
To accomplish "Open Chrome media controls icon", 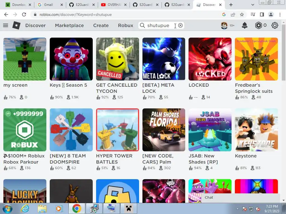I will click(x=253, y=14).
